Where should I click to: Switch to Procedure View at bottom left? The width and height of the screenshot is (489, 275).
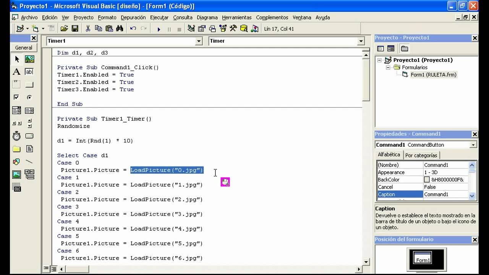coord(46,269)
